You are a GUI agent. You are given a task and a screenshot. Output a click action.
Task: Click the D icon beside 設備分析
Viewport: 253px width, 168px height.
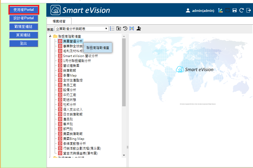click(60, 90)
